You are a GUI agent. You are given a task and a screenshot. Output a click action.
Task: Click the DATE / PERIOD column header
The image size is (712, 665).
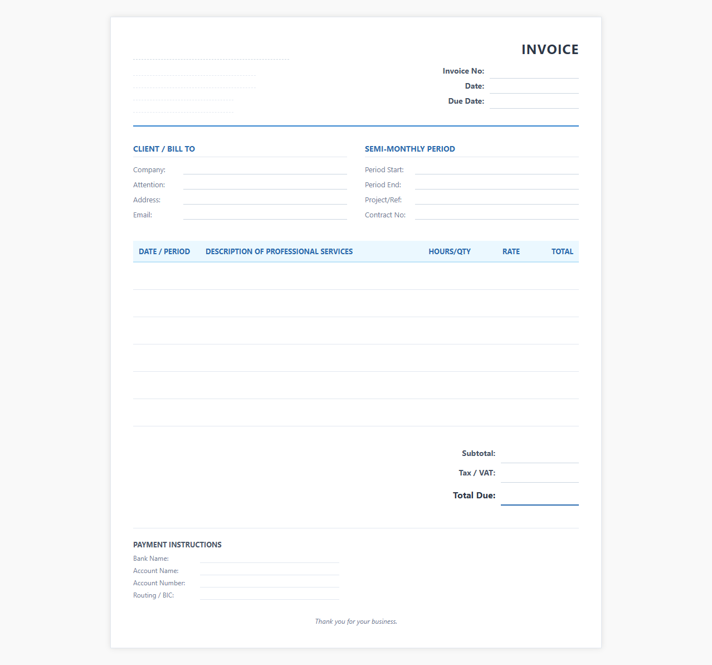point(164,251)
